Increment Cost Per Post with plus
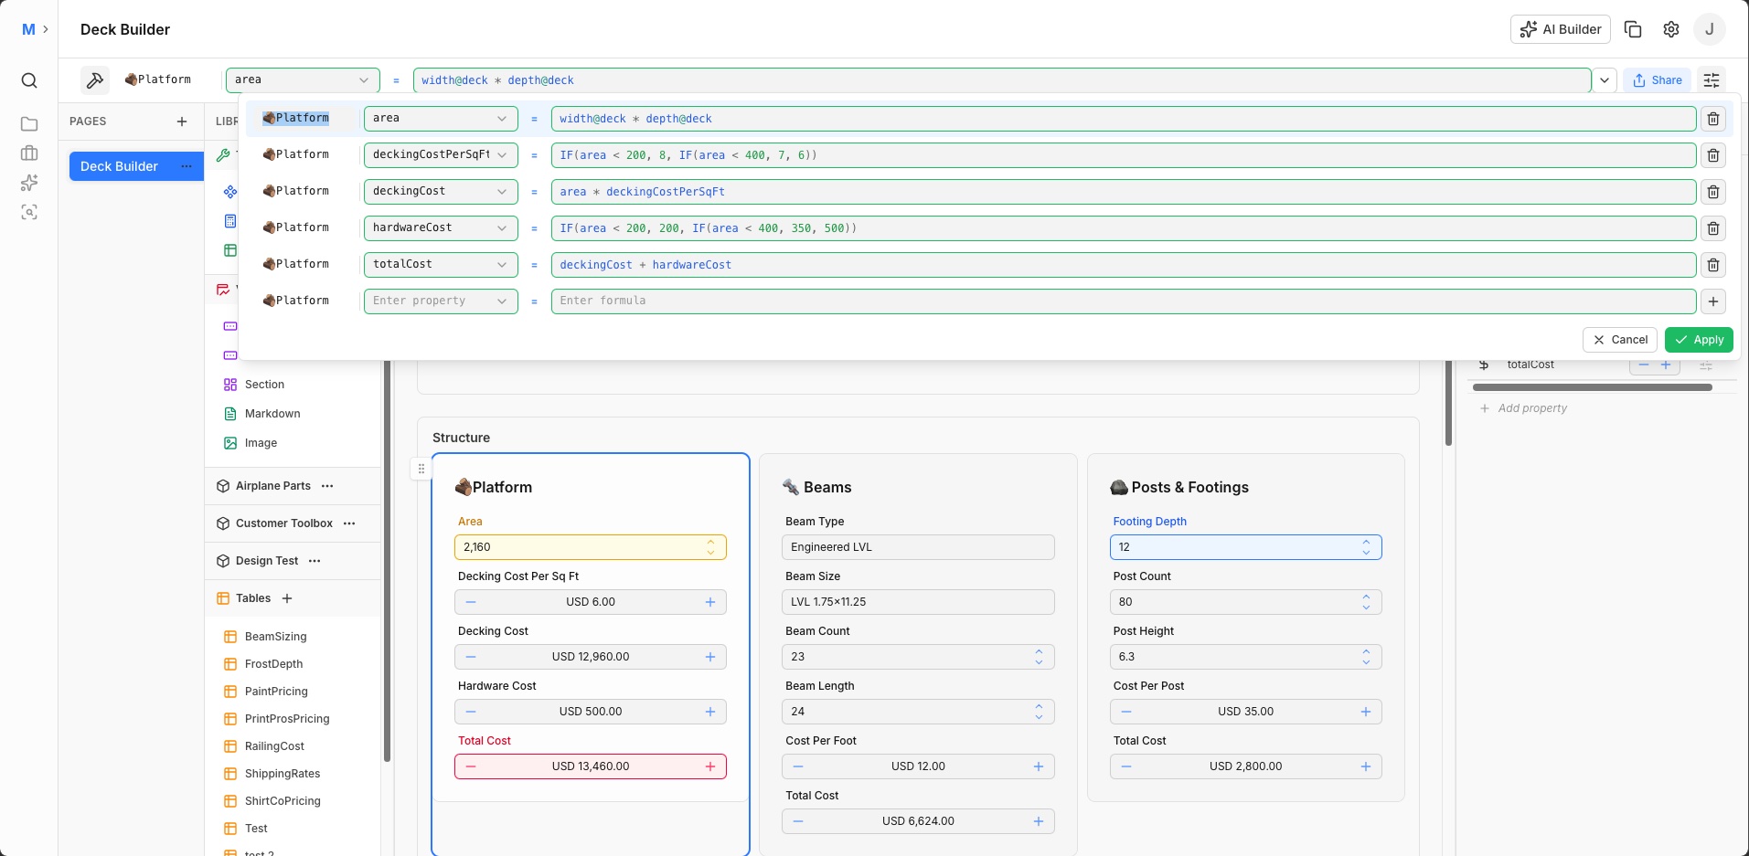 [1366, 712]
